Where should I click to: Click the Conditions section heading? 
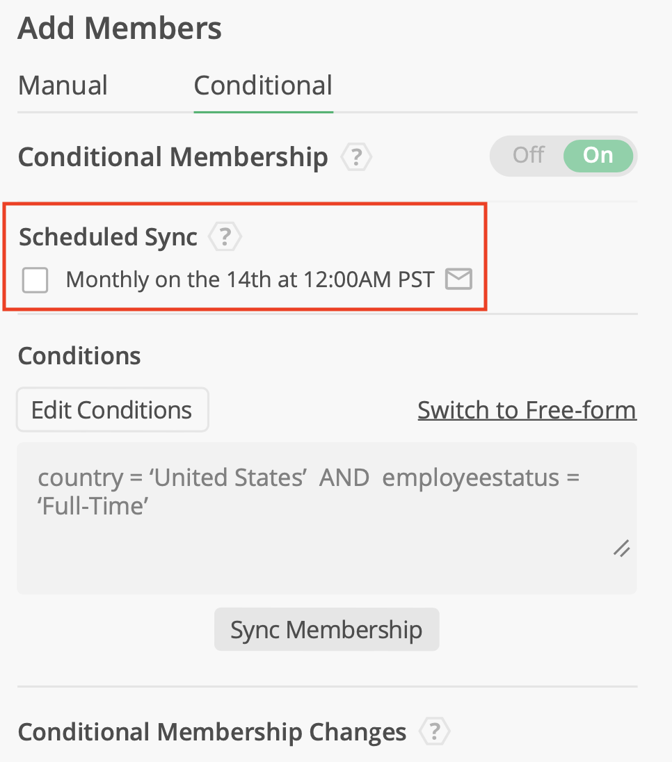click(79, 356)
